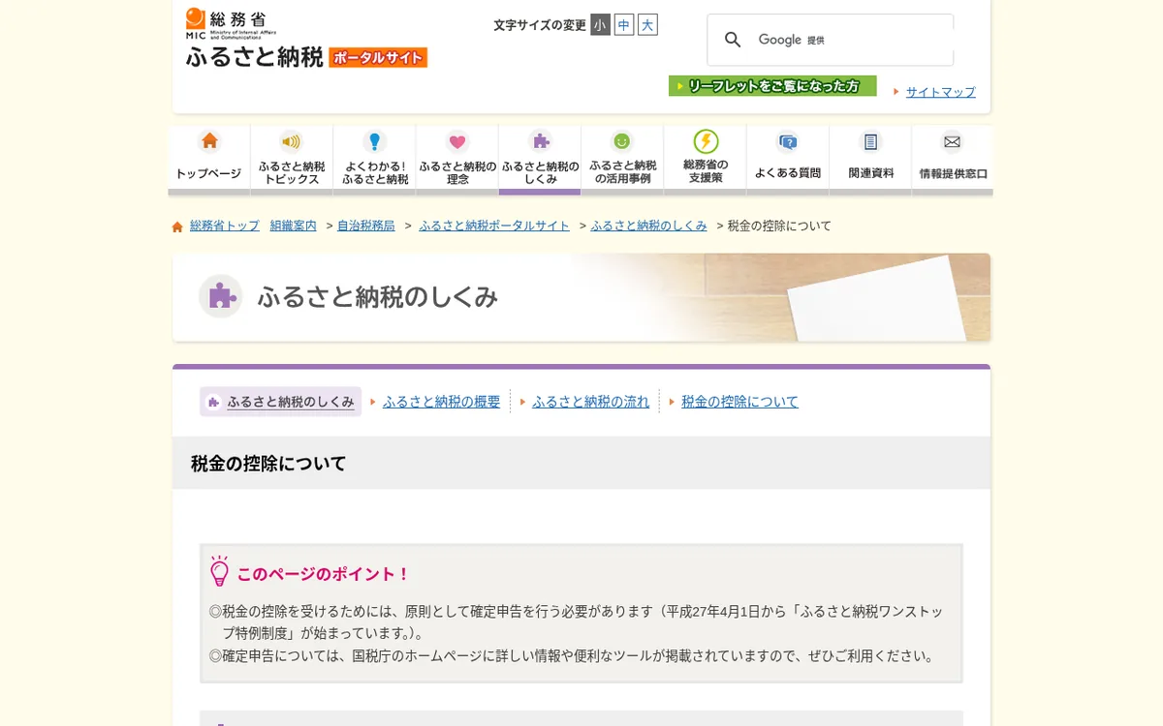
Task: Open the トップページ navigation label
Action: [208, 174]
